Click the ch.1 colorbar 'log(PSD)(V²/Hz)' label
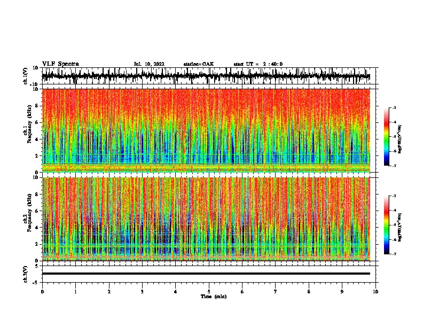The width and height of the screenshot is (423, 327). 399,139
